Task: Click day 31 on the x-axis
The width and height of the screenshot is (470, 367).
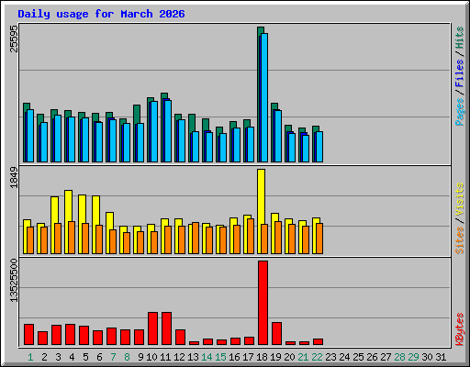Action: 441,357
